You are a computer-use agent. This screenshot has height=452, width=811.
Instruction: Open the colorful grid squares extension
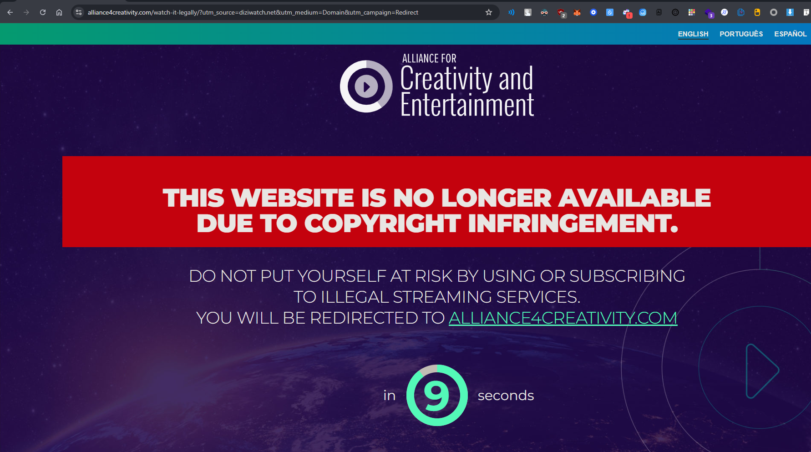click(x=692, y=12)
